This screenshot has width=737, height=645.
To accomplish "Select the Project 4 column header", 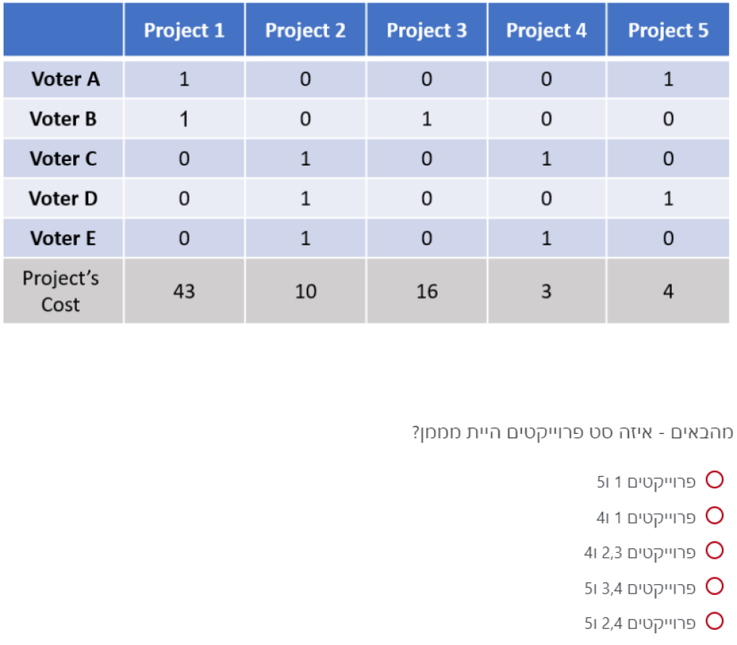I will click(x=546, y=30).
